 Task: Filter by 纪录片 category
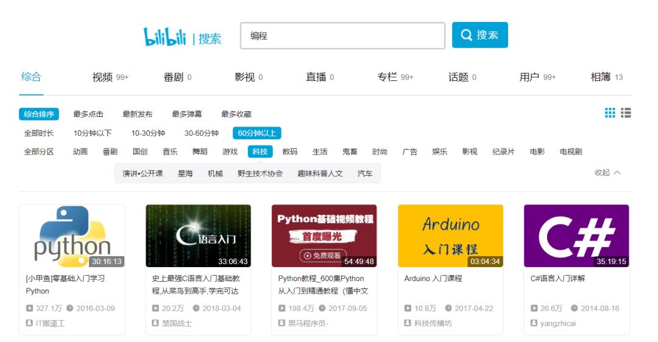coord(504,152)
